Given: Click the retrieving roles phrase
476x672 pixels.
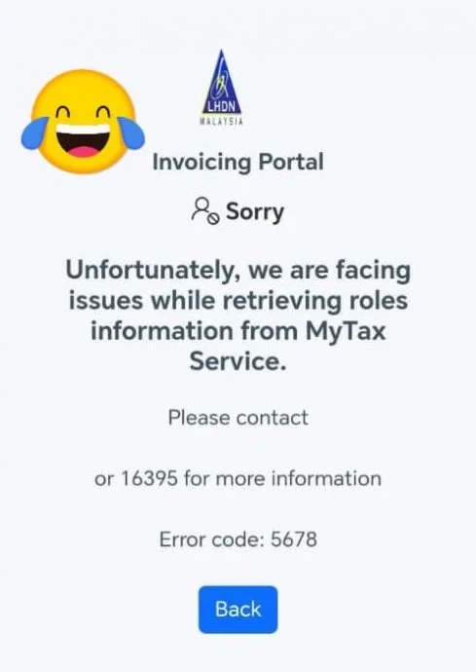Looking at the screenshot, I should [x=315, y=301].
